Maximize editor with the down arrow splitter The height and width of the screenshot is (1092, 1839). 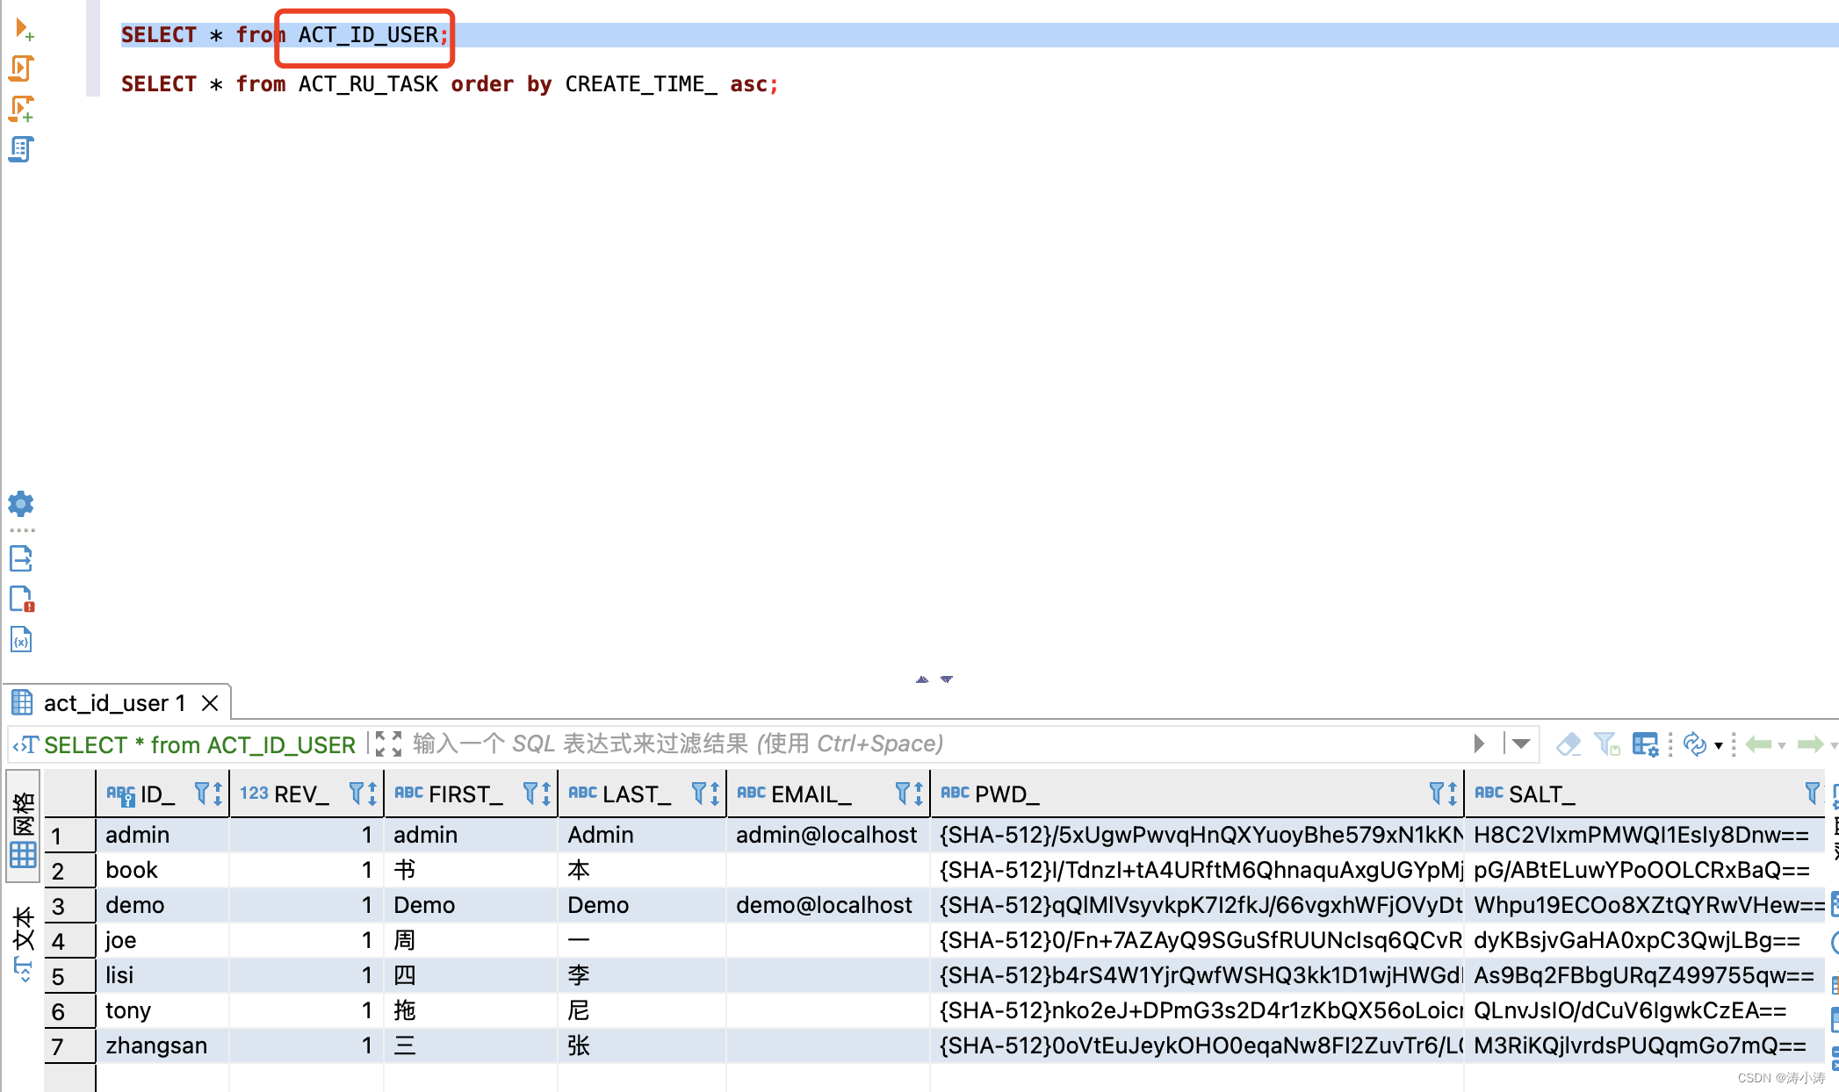[x=947, y=679]
